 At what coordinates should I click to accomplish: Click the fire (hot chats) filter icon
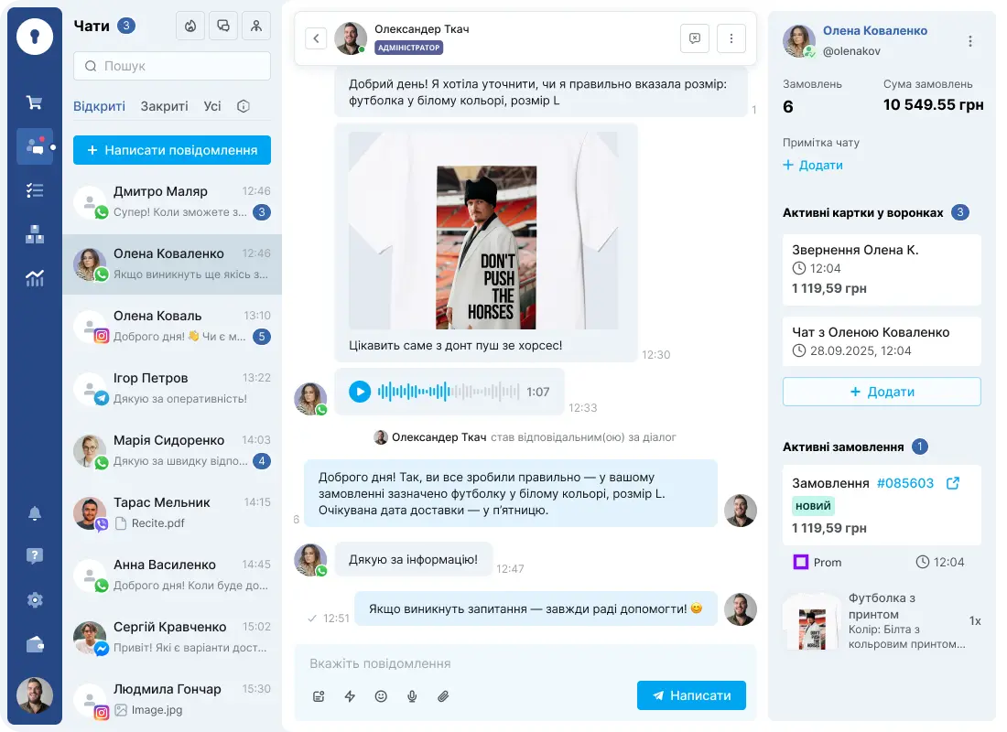[189, 26]
